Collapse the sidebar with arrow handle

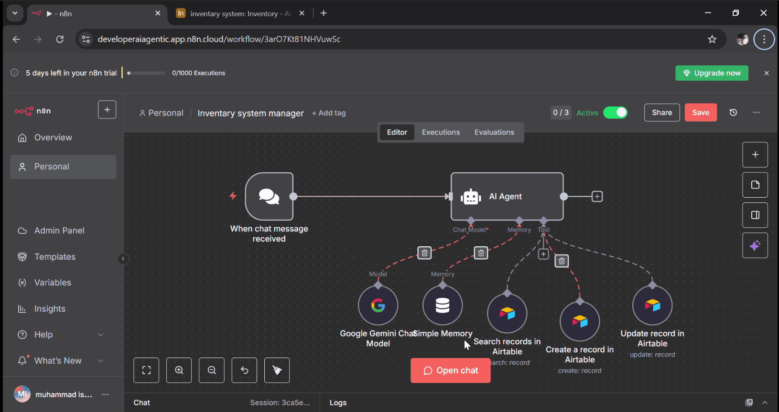coord(123,259)
